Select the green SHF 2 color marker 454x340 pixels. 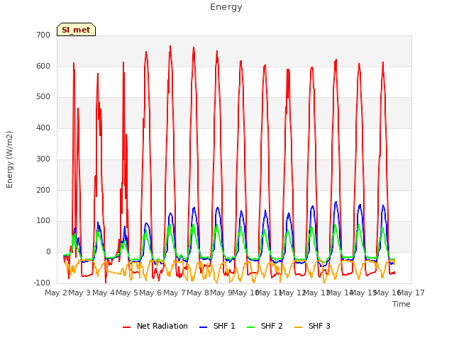250,327
